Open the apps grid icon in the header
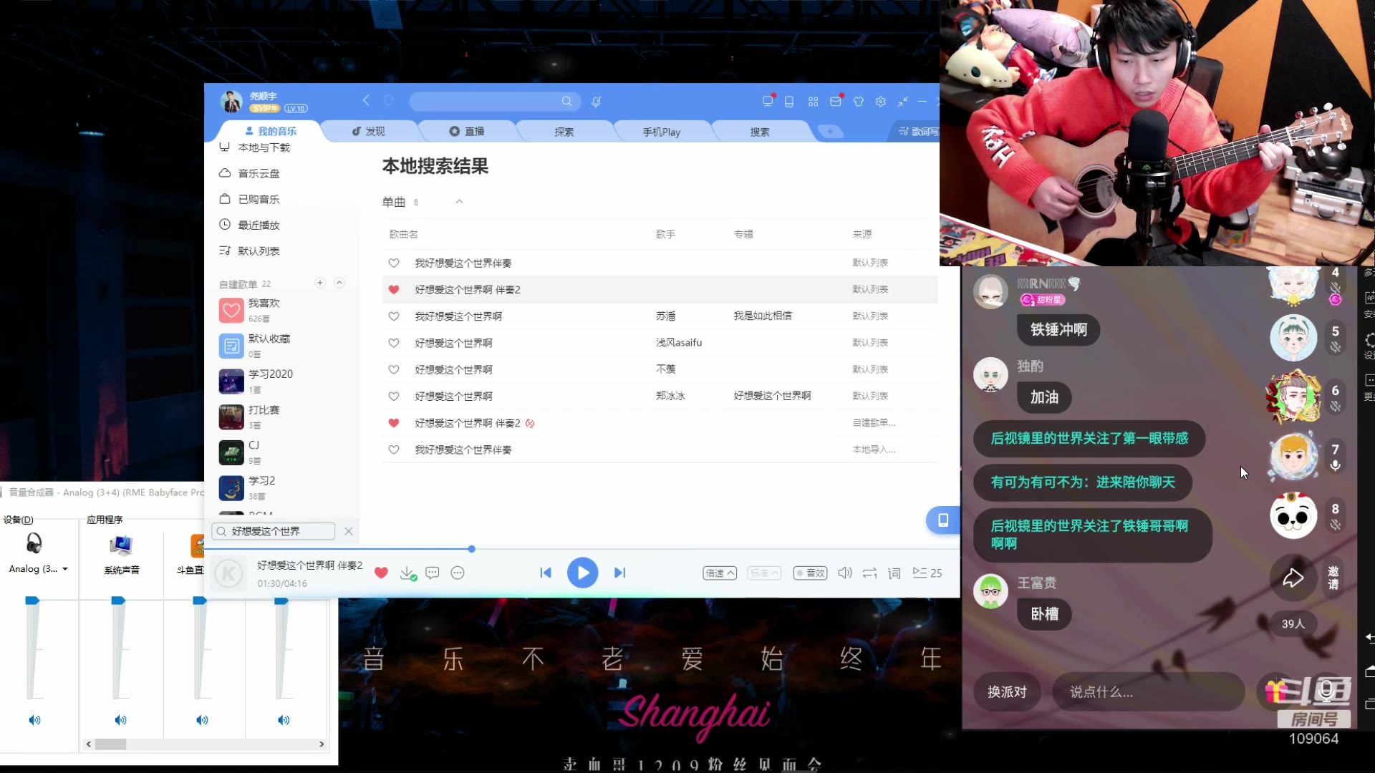 813,102
